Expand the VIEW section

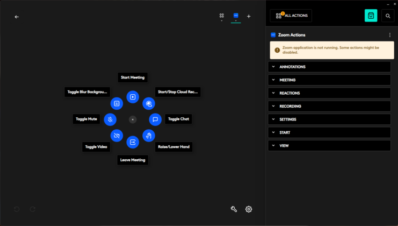pyautogui.click(x=329, y=146)
